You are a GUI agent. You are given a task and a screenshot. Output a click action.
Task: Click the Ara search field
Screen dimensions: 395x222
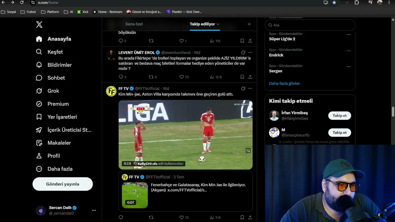310,25
